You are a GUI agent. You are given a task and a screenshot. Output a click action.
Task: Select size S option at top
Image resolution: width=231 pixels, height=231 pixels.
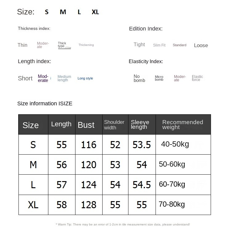47,12
